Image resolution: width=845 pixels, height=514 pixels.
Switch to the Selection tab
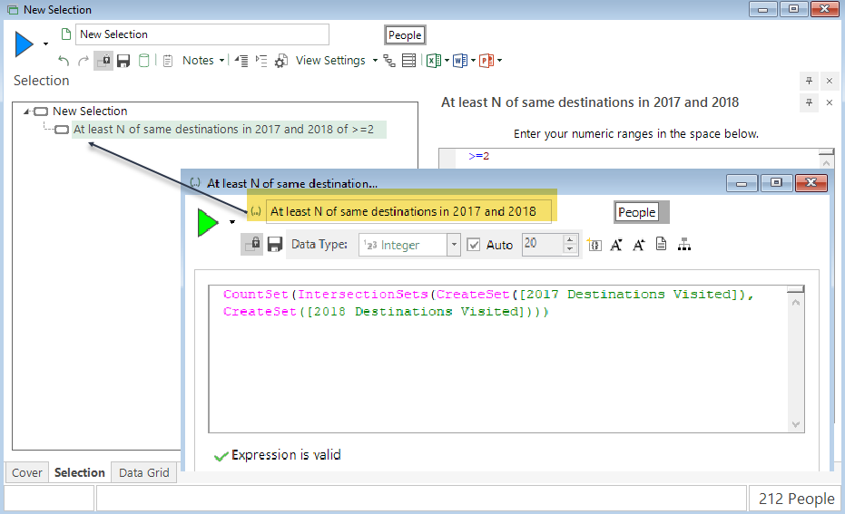tap(80, 472)
